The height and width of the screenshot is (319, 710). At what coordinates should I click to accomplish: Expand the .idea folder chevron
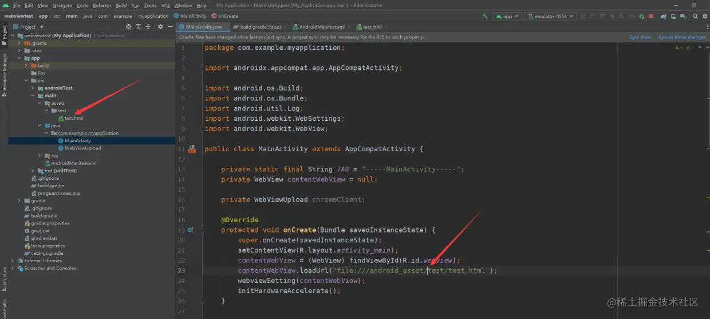19,50
